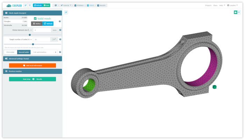Select Second order elements
This screenshot has width=245, height=140.
tap(24, 52)
